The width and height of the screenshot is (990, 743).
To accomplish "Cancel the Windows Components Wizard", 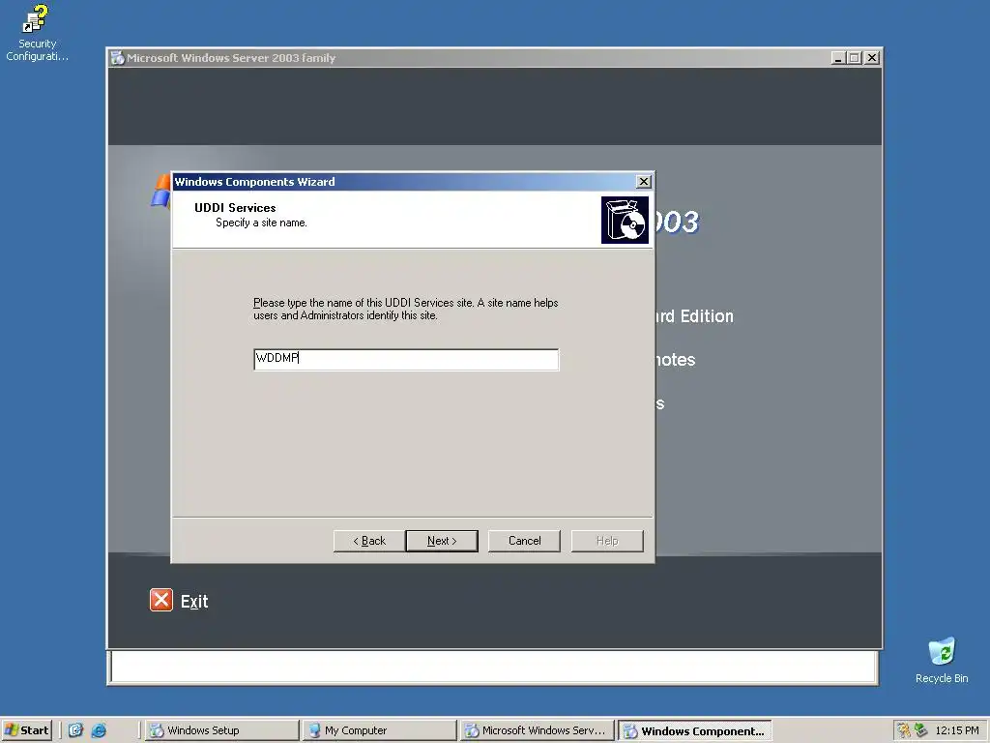I will pos(524,541).
